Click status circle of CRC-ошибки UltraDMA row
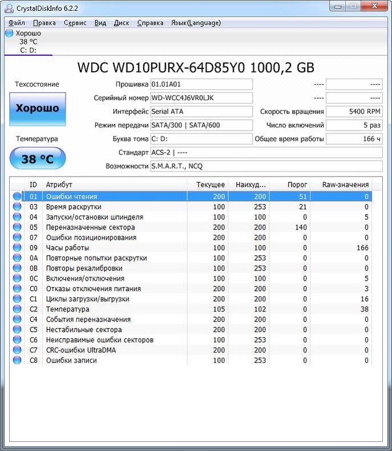 (17, 350)
